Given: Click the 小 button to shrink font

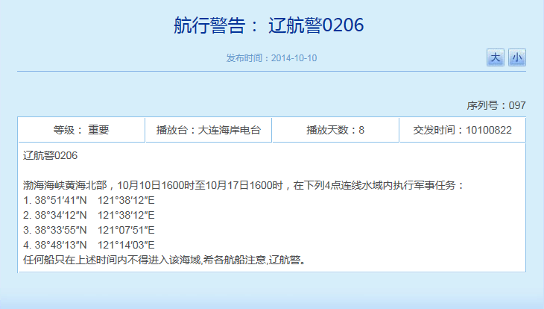Looking at the screenshot, I should (517, 57).
